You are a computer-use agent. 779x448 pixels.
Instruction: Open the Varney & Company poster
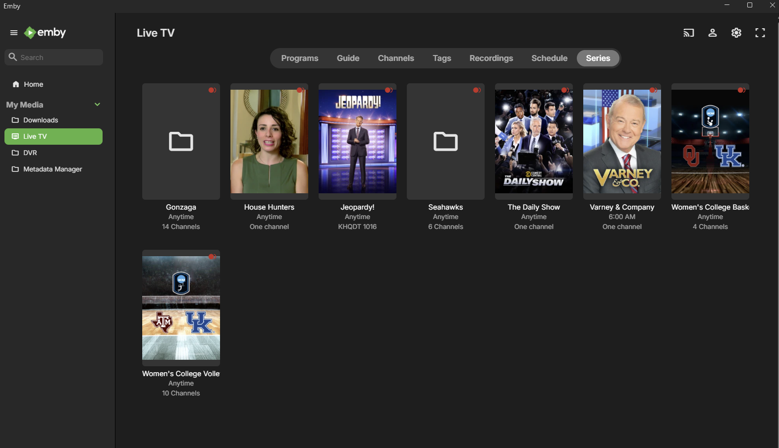tap(622, 141)
